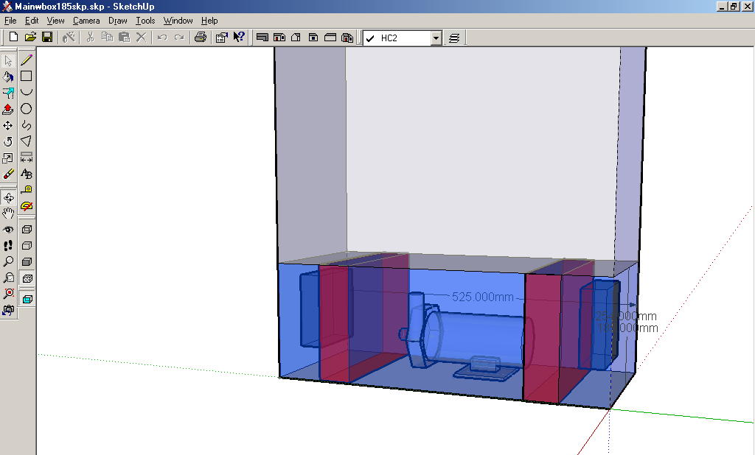Screen dimensions: 755x455
Task: Expand the HC2 layer dropdown arrow
Action: pyautogui.click(x=436, y=38)
